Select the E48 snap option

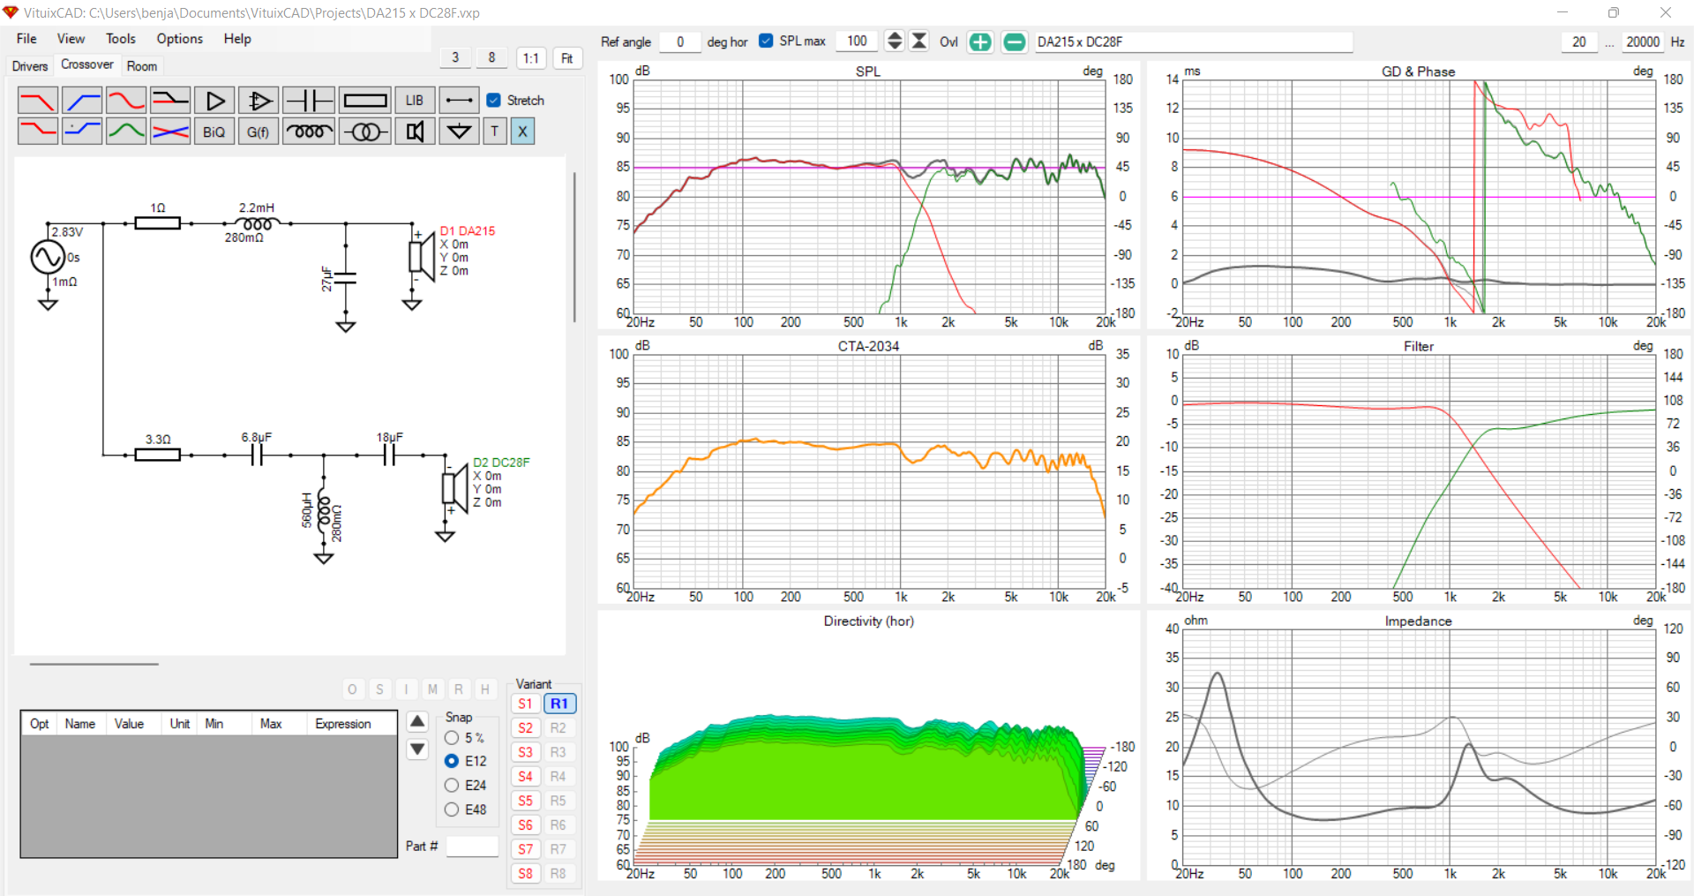click(452, 809)
